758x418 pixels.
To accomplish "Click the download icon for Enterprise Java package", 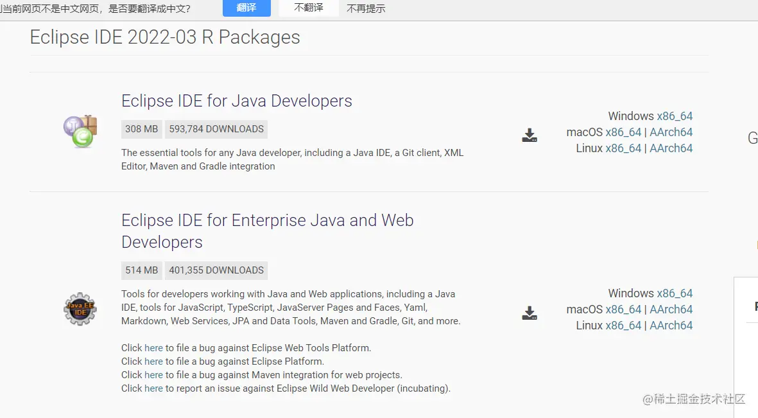I will (x=530, y=313).
